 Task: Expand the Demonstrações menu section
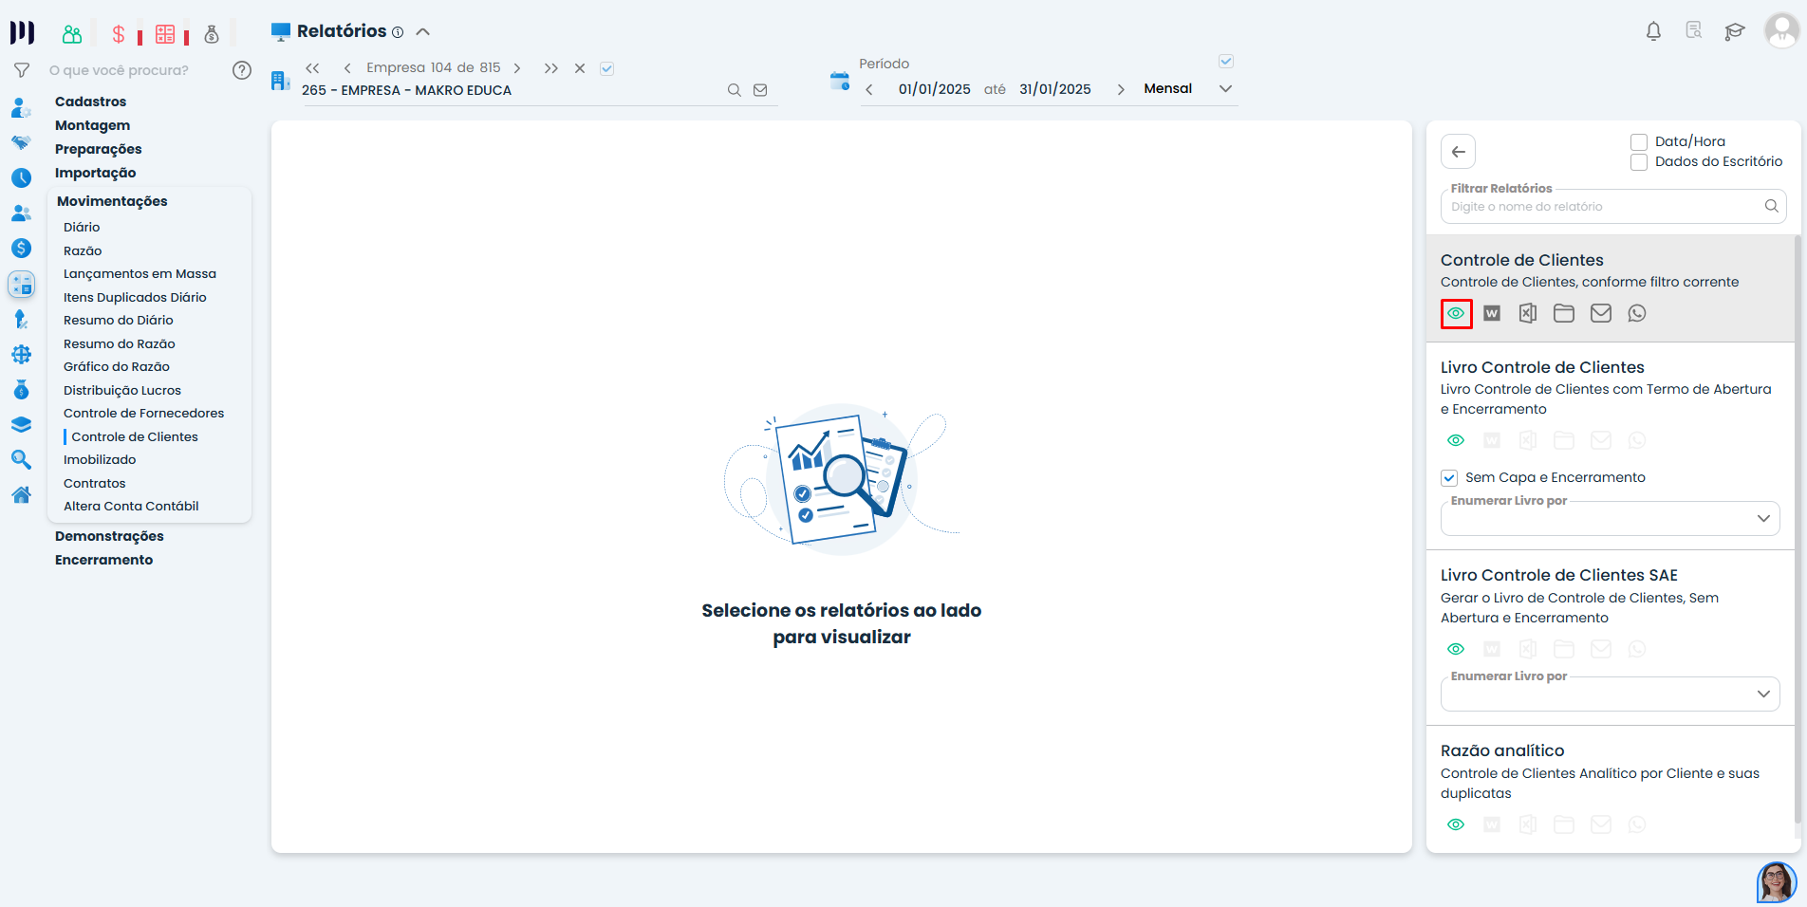coord(109,536)
